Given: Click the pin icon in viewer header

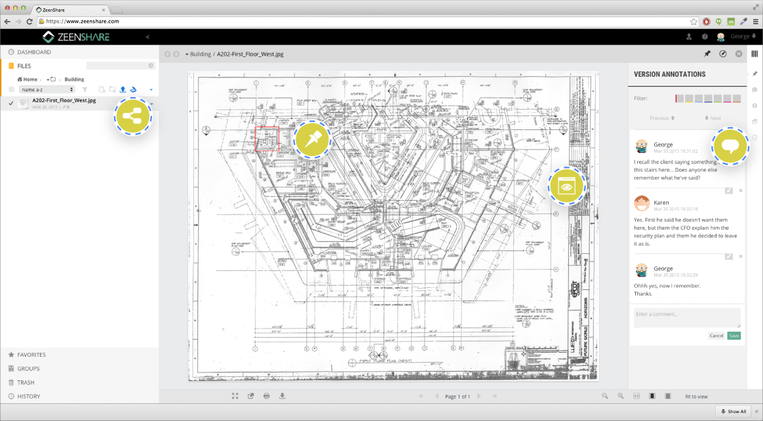Looking at the screenshot, I should (707, 54).
